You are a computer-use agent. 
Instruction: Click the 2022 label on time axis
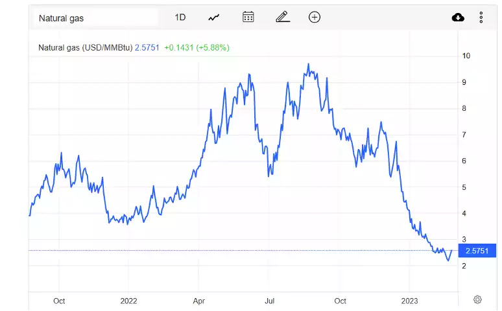pyautogui.click(x=128, y=301)
